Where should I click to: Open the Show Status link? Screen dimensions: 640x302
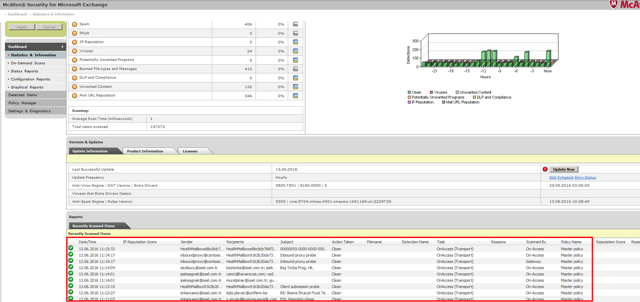tap(585, 178)
